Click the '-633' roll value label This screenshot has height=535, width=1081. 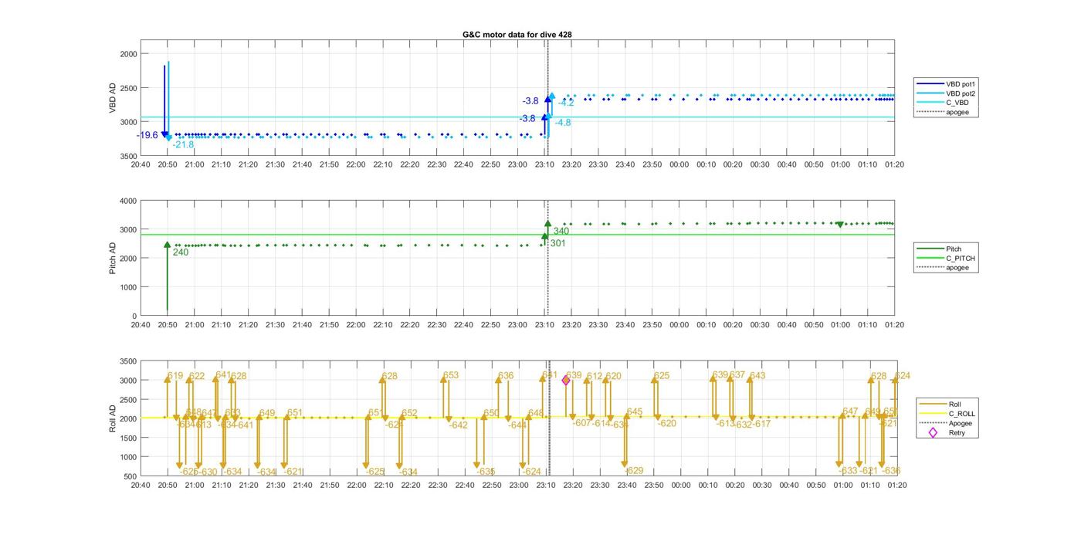(x=847, y=471)
